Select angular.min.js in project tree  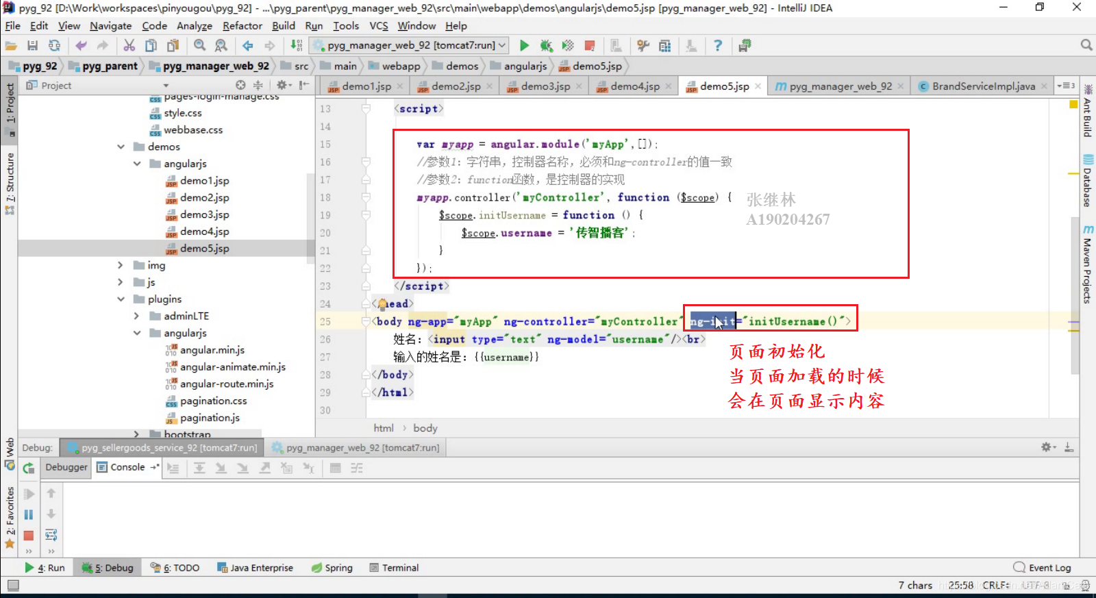click(x=212, y=350)
